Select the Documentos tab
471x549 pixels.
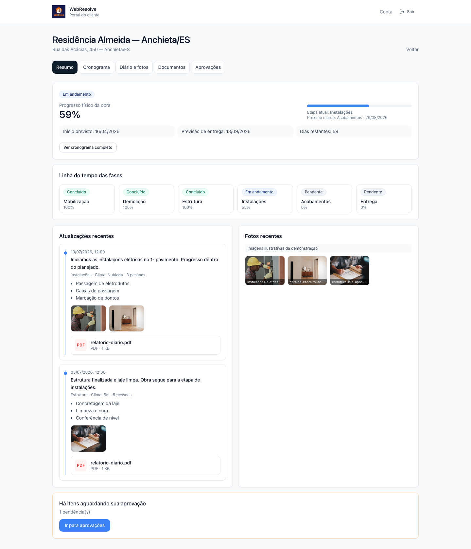(x=172, y=67)
